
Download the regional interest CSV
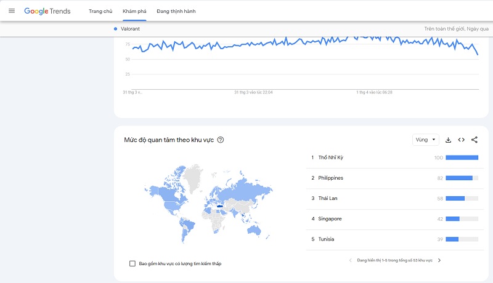tap(449, 140)
